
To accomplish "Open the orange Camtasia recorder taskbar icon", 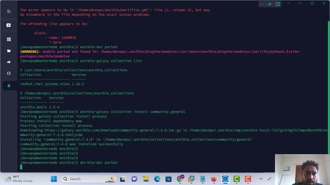I will pos(248,179).
